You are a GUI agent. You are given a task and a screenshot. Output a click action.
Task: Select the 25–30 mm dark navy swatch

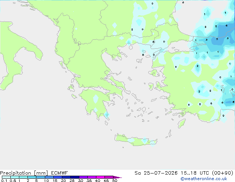point(75,177)
